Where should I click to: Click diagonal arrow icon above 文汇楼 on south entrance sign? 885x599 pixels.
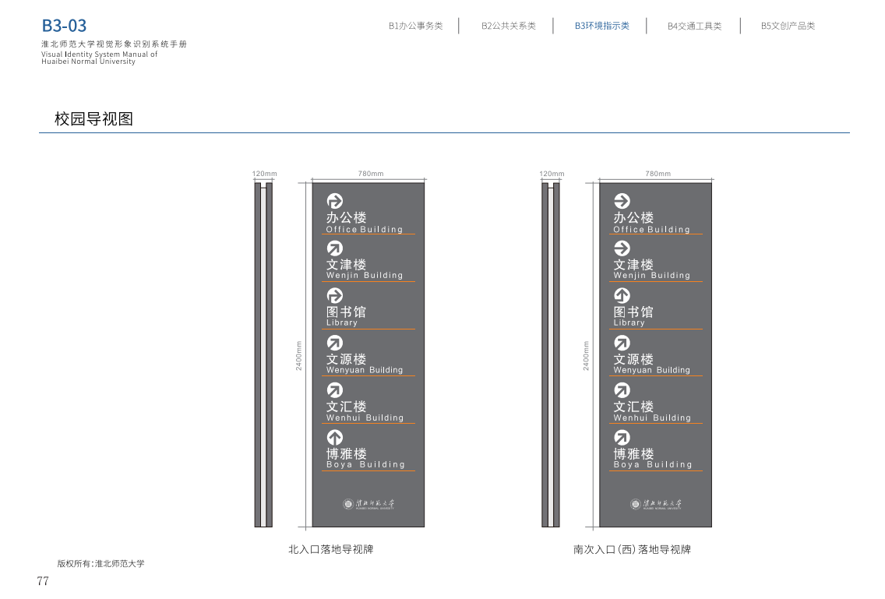click(x=622, y=390)
